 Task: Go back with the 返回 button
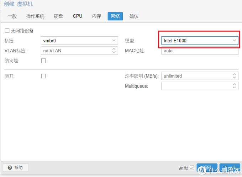pyautogui.click(x=207, y=168)
